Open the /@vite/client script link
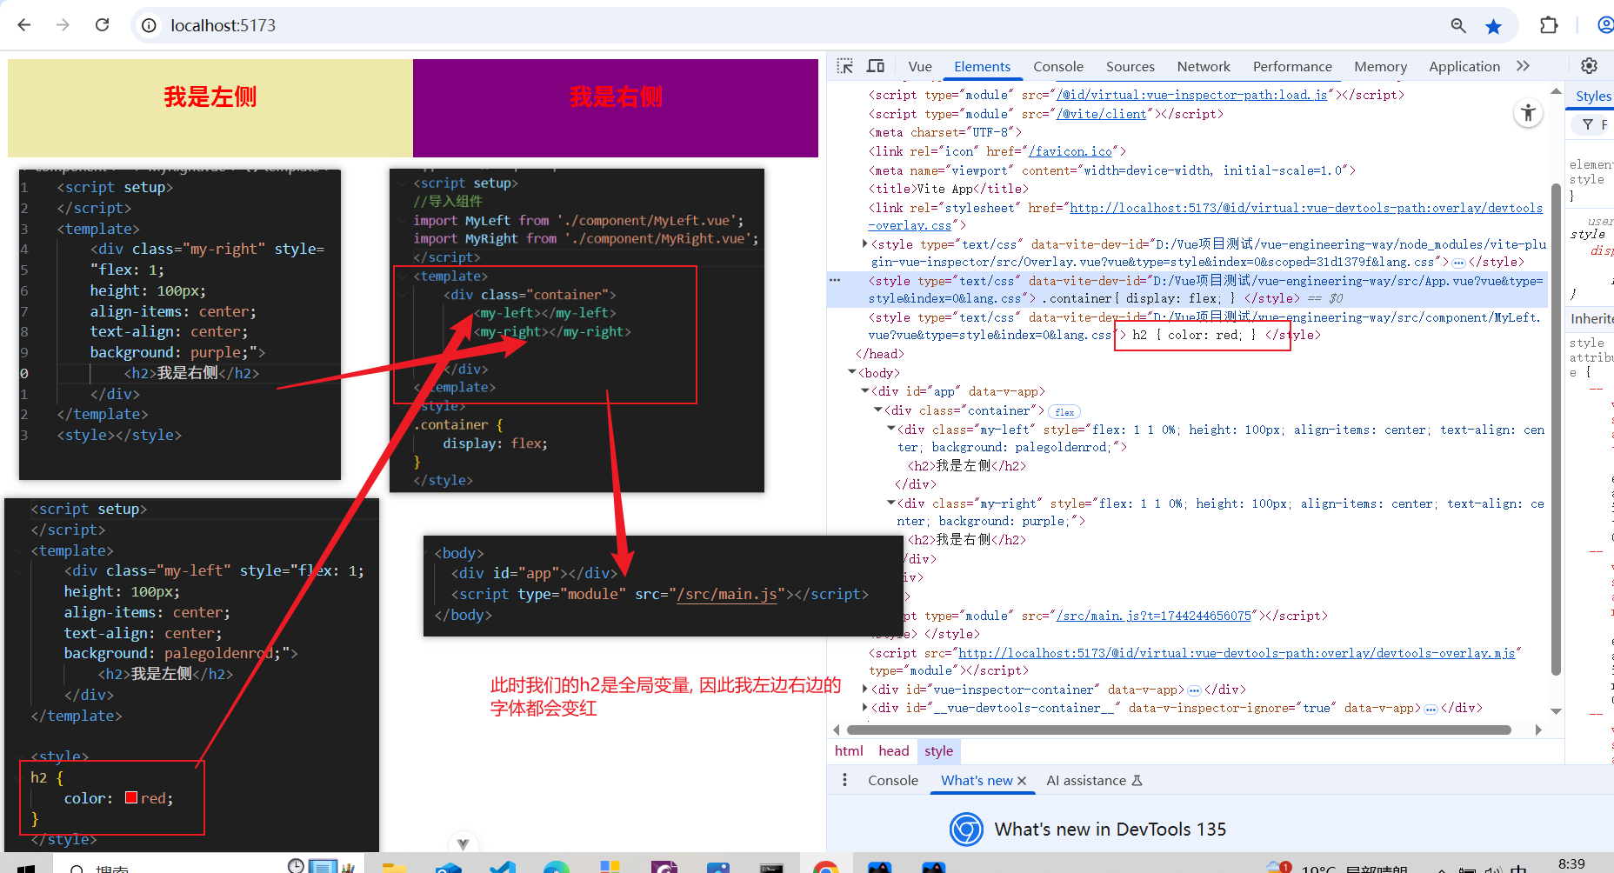1614x873 pixels. tap(1104, 114)
